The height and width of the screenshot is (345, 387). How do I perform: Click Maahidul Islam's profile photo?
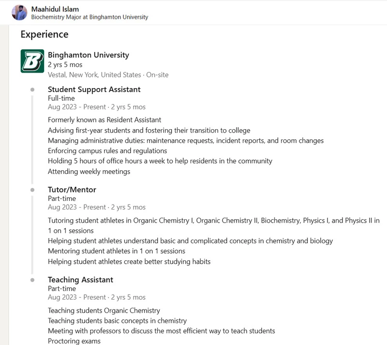pos(19,13)
